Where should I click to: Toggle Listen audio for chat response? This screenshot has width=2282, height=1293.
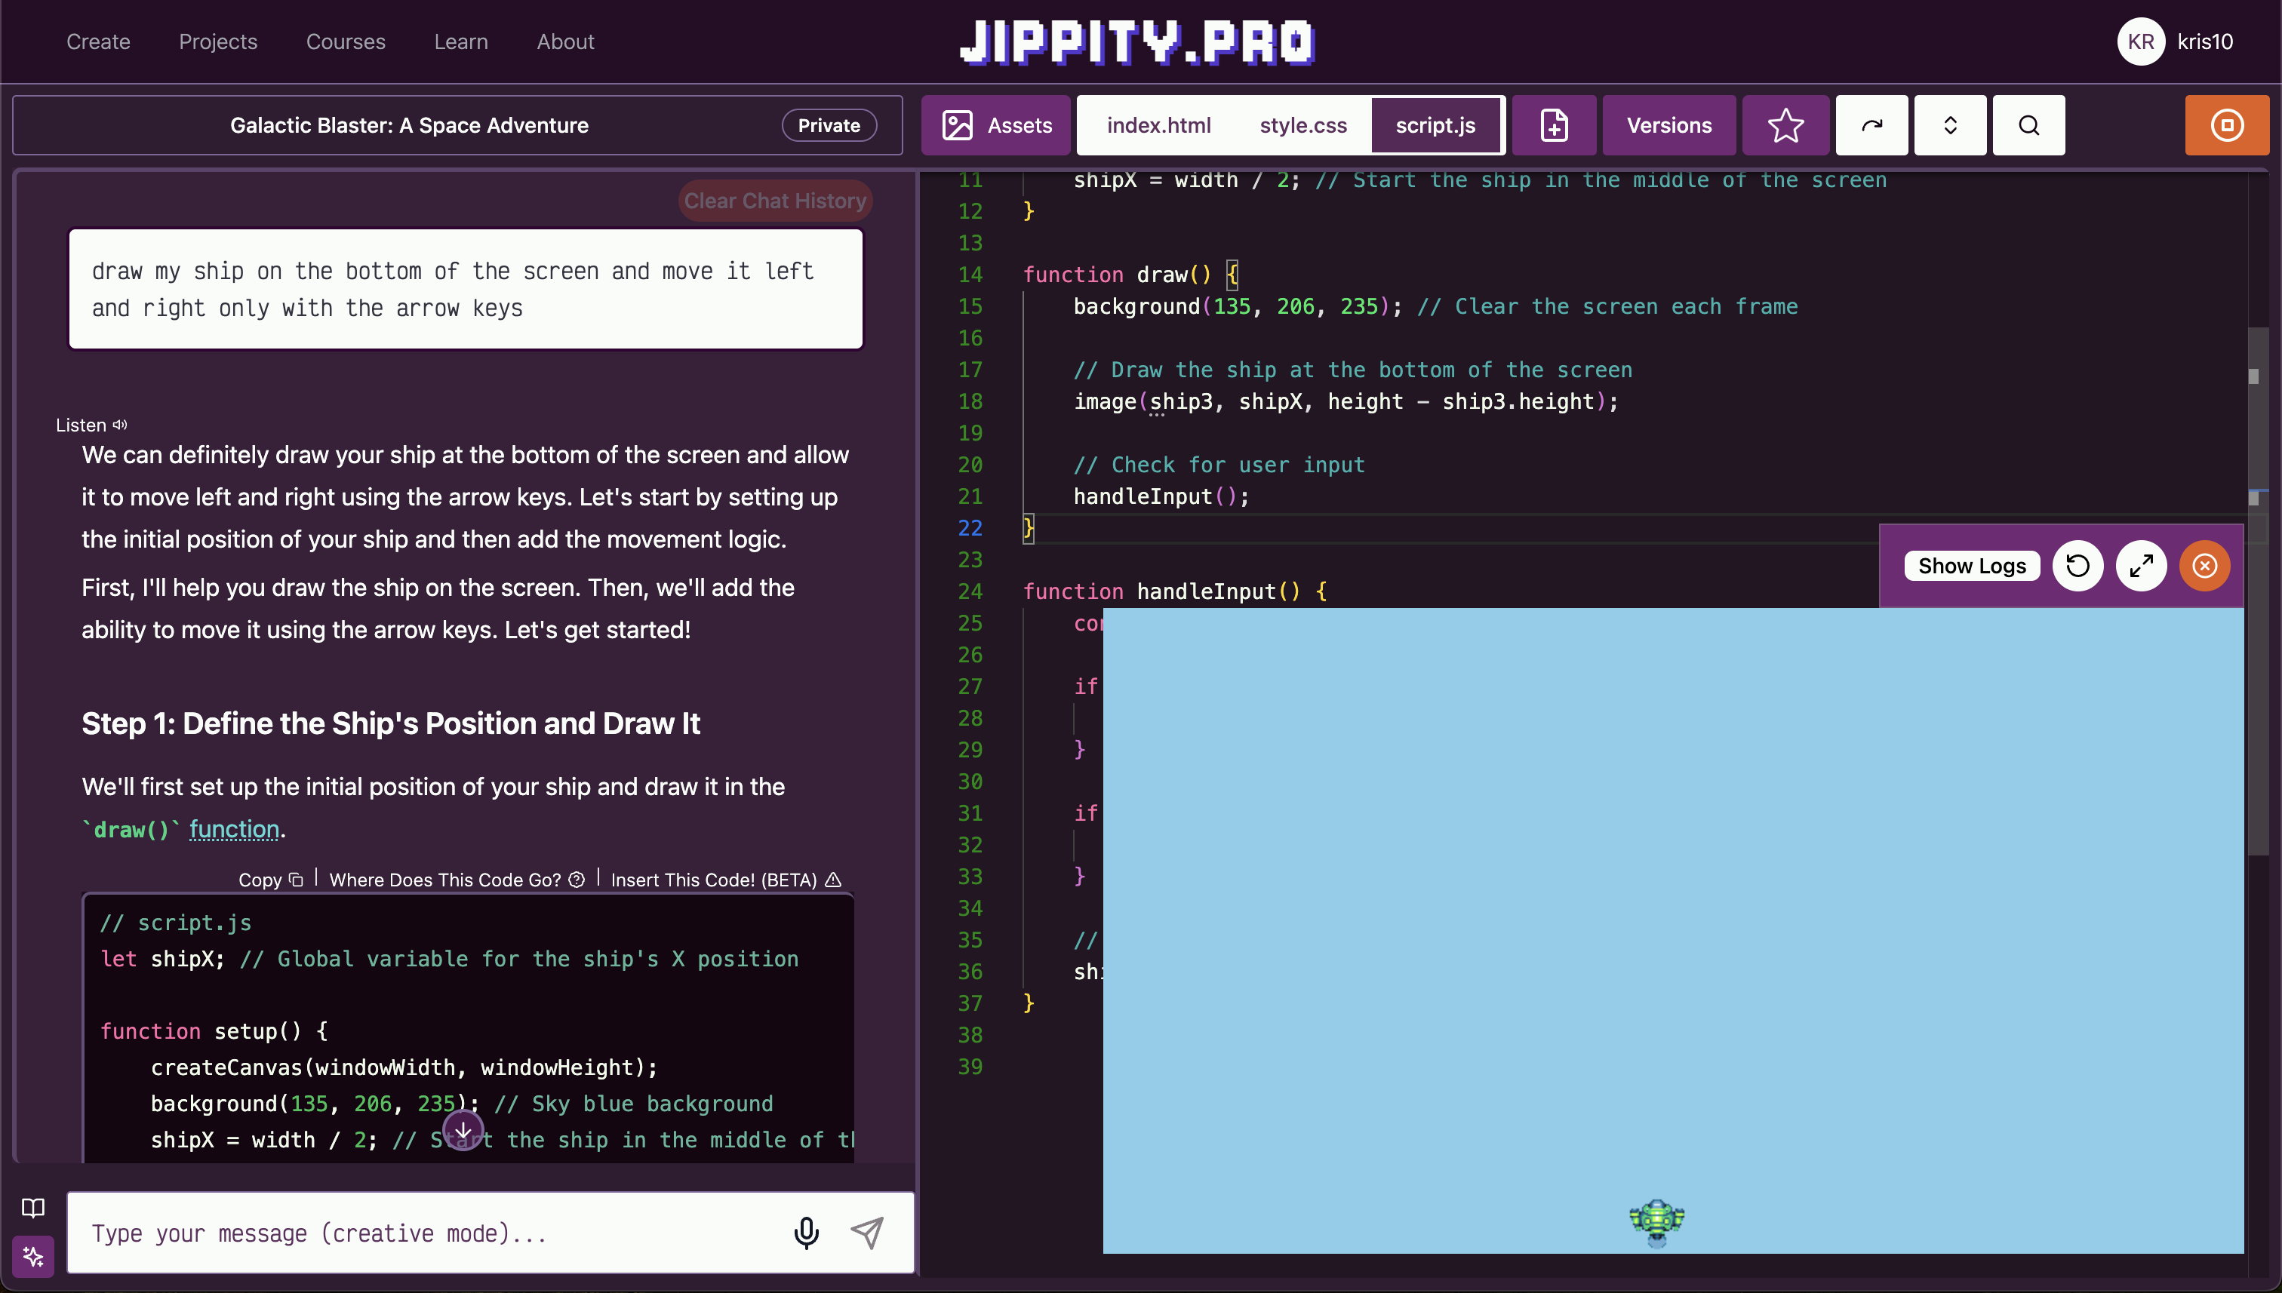tap(91, 425)
